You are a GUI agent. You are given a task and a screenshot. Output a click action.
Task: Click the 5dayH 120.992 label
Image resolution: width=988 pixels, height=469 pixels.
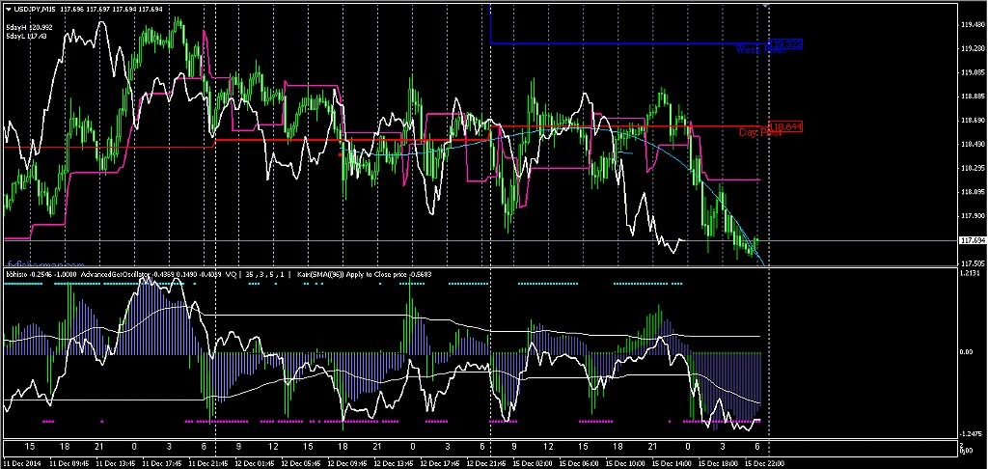pos(28,27)
